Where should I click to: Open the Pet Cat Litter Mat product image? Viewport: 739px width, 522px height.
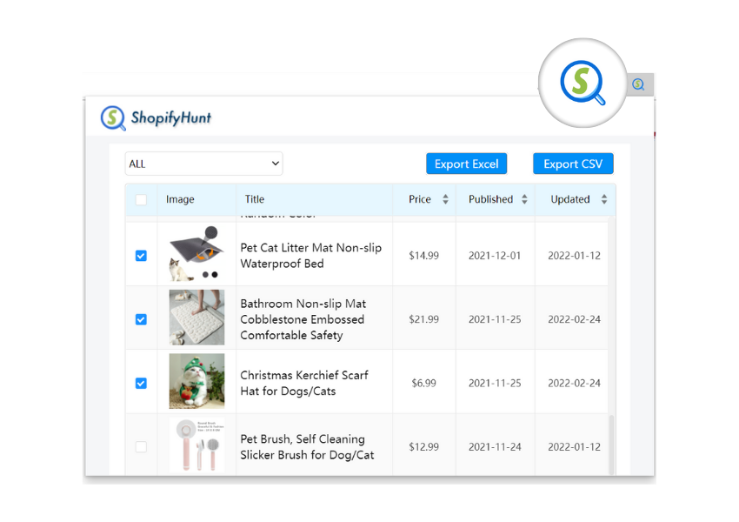(x=196, y=254)
